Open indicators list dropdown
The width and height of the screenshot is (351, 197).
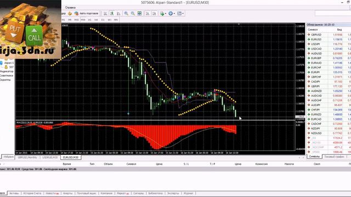163,13
